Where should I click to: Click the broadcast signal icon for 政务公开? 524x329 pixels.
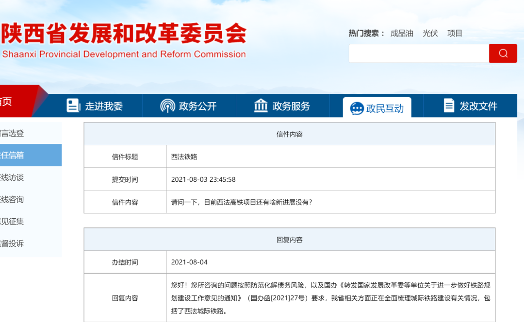[x=167, y=106]
